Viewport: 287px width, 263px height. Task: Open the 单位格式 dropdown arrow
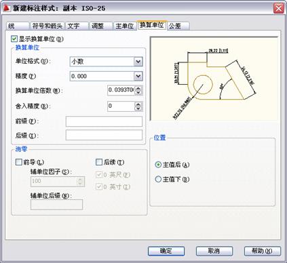(138, 62)
